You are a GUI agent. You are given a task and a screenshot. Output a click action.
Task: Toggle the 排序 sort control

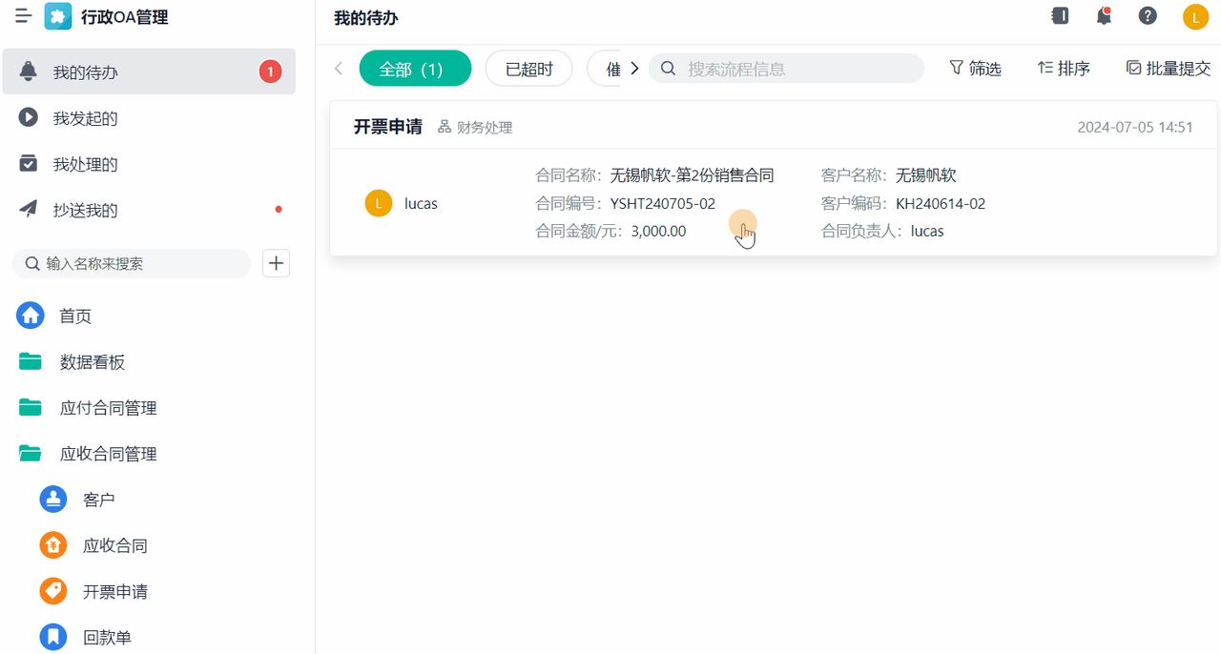(x=1063, y=68)
